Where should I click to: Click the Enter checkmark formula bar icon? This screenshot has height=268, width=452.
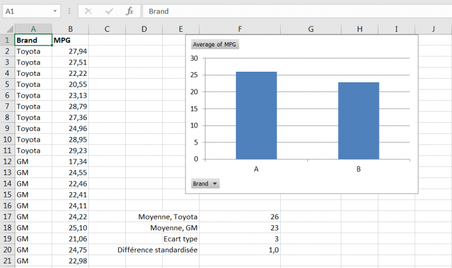click(109, 11)
